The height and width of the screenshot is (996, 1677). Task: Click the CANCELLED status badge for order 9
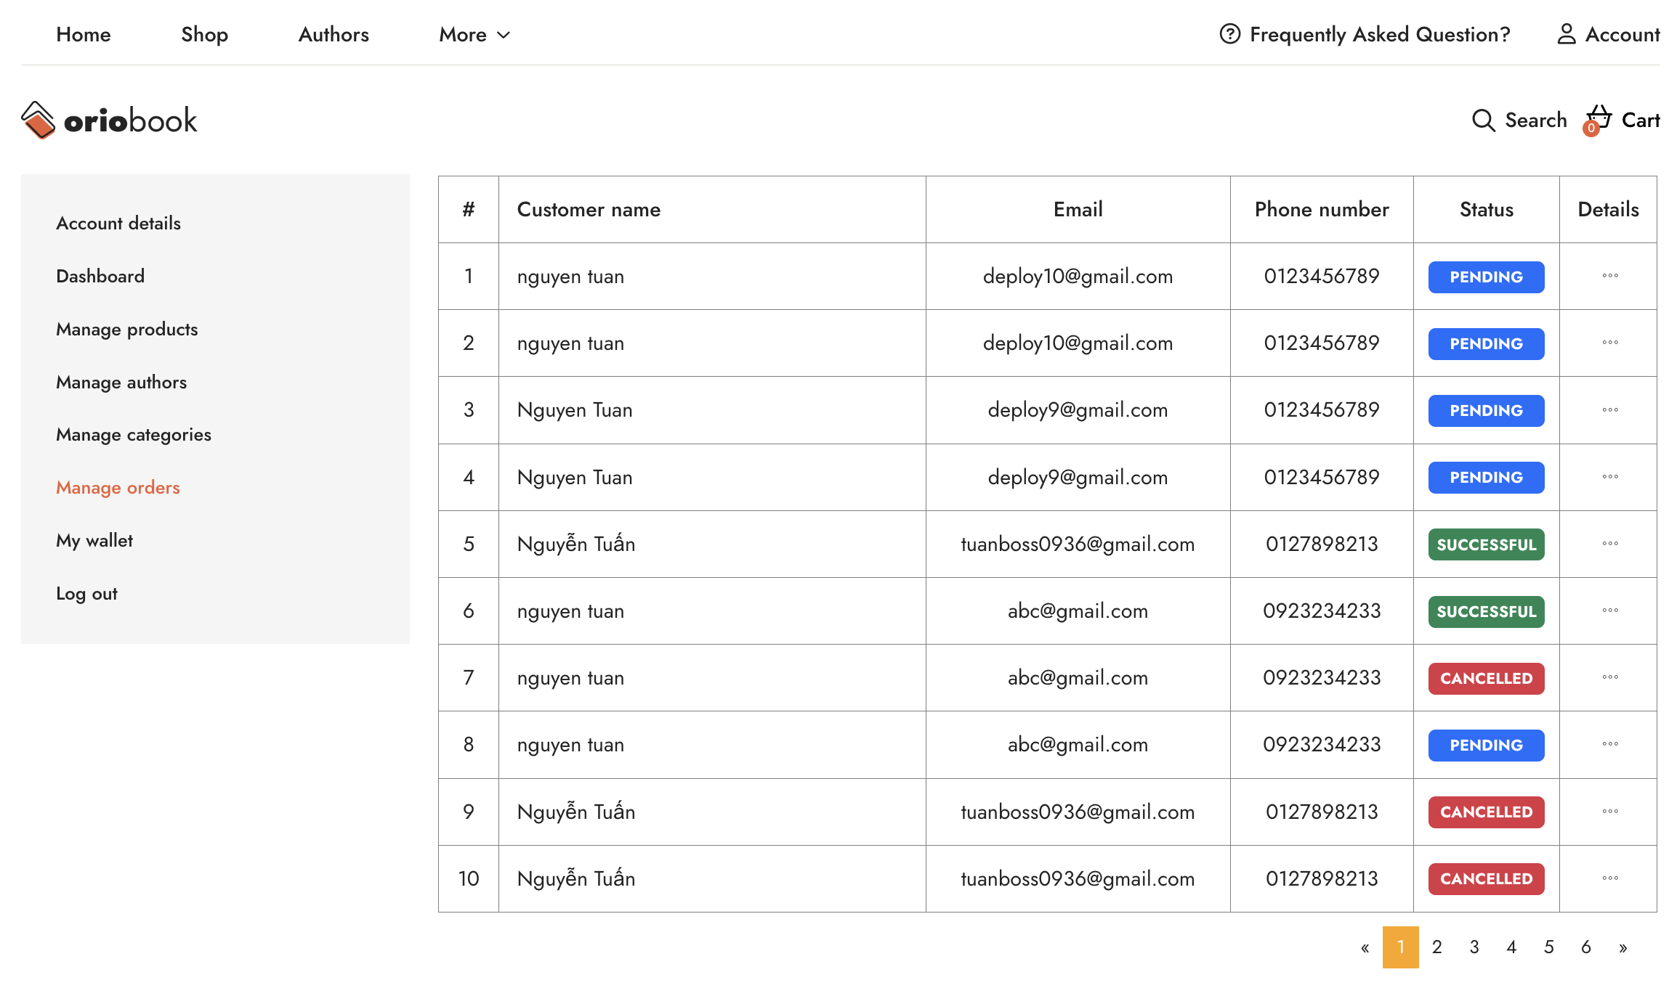[x=1486, y=812]
